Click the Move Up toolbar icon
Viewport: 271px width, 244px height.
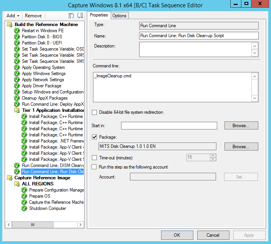[x=71, y=16]
